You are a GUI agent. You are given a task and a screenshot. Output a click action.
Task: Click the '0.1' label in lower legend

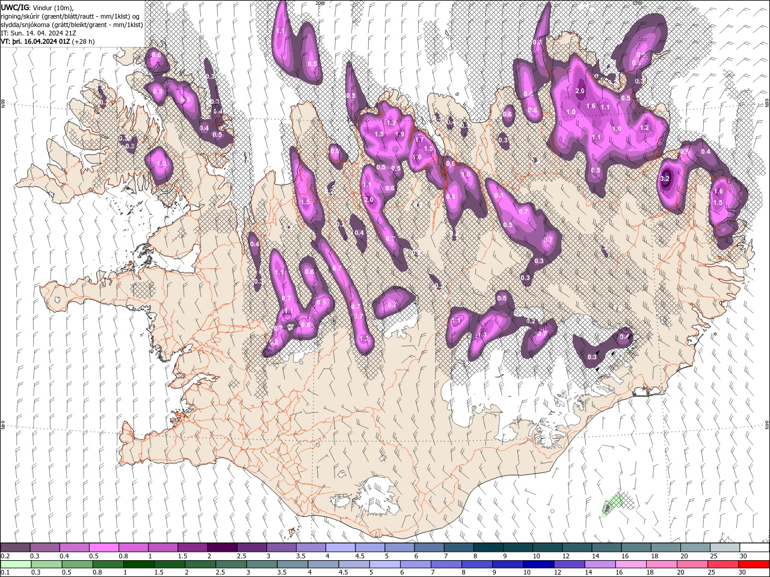tap(5, 573)
